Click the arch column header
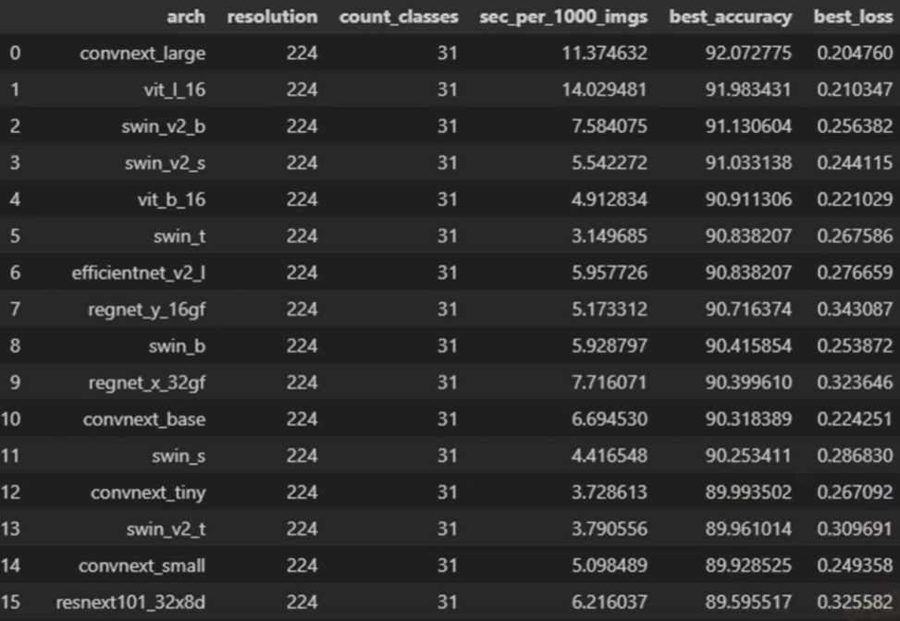900x621 pixels. click(x=186, y=17)
